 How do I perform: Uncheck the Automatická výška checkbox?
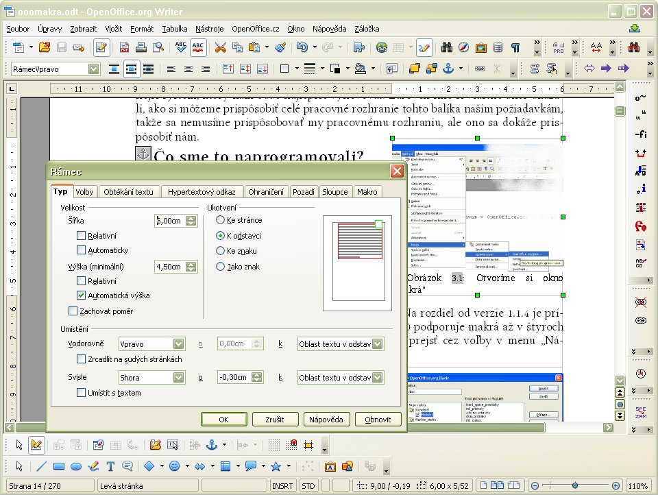[x=82, y=295]
